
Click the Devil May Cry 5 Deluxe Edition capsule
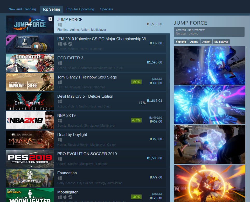30,101
